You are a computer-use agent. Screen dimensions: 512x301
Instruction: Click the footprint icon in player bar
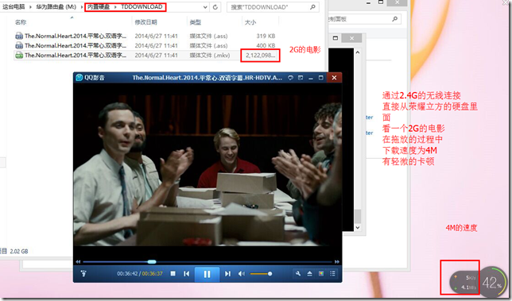(x=83, y=274)
